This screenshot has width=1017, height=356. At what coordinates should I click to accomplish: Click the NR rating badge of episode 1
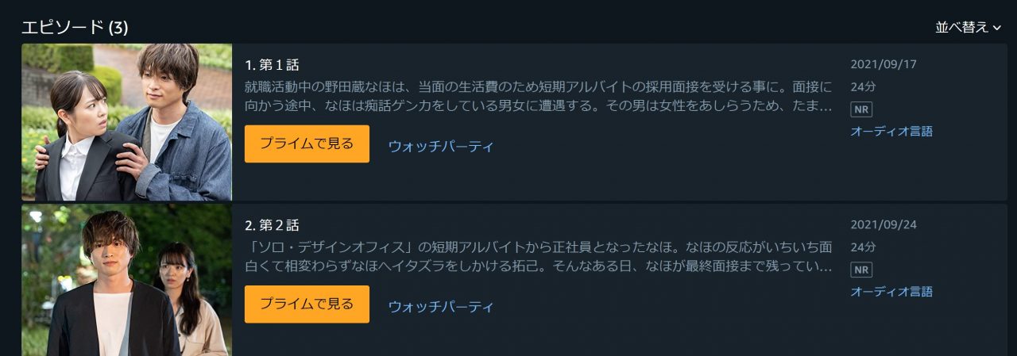tap(861, 109)
